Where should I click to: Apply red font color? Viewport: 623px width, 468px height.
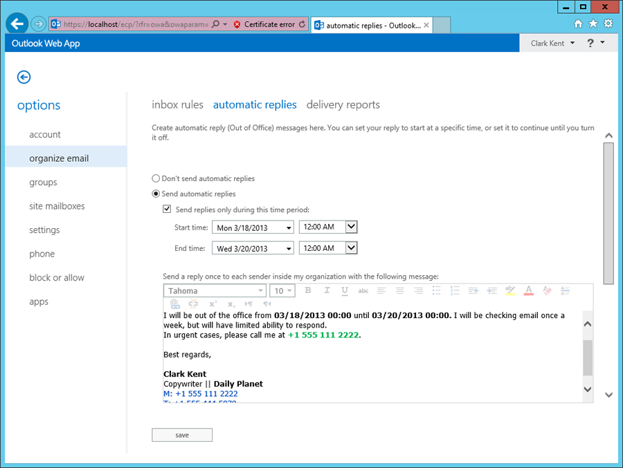pyautogui.click(x=528, y=291)
